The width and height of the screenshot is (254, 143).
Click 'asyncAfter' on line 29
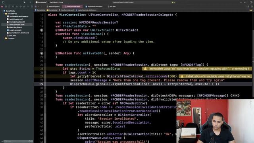121,84
